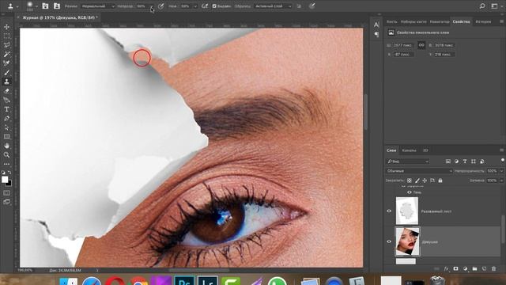Toggle Quick Mask mode icon

pyautogui.click(x=6, y=193)
